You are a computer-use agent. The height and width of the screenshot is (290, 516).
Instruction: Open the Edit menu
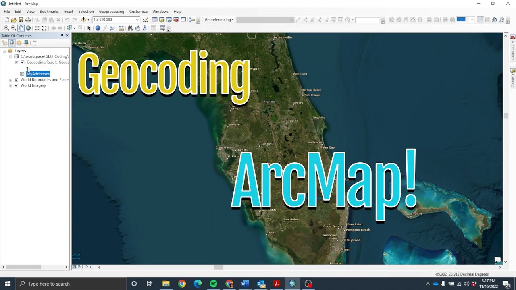(x=18, y=12)
